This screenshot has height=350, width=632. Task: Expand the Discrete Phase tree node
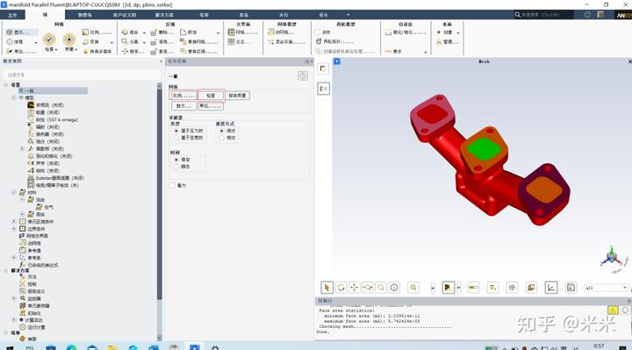point(22,148)
